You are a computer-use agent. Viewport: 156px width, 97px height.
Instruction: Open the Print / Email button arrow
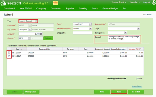[x=38, y=92]
